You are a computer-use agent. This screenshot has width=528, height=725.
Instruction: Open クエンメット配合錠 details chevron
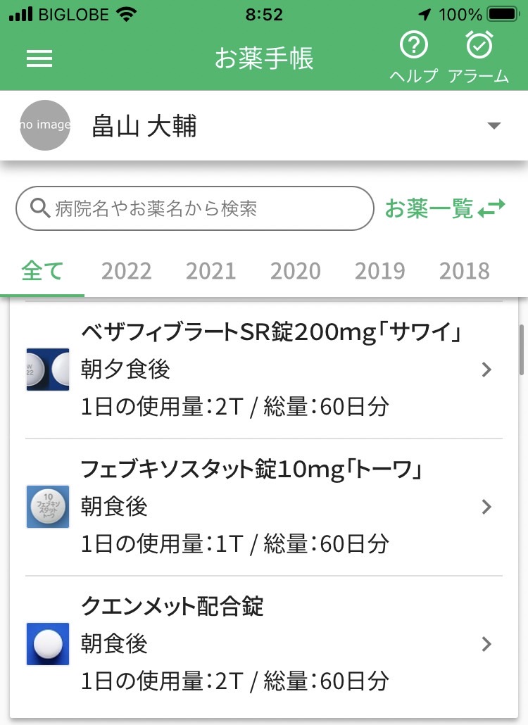pyautogui.click(x=486, y=643)
